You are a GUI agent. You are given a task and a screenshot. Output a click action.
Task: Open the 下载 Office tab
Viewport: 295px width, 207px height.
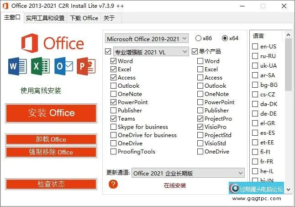tap(84, 18)
